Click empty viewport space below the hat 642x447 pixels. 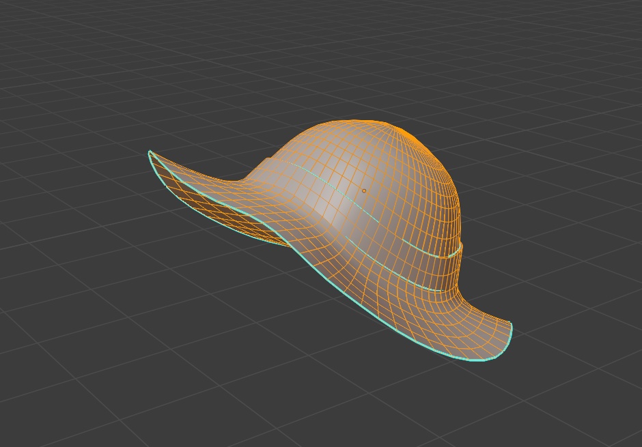tap(321, 409)
